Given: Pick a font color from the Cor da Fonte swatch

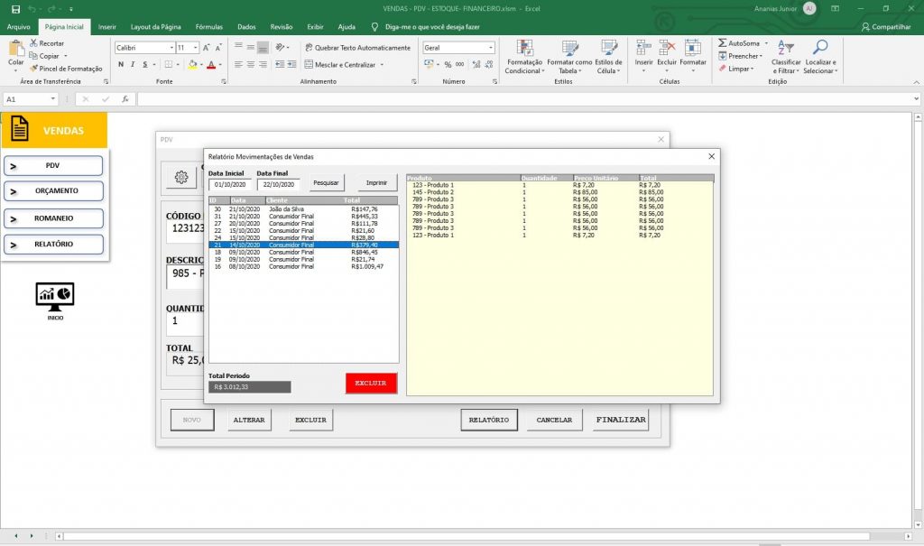Looking at the screenshot, I should 213,64.
